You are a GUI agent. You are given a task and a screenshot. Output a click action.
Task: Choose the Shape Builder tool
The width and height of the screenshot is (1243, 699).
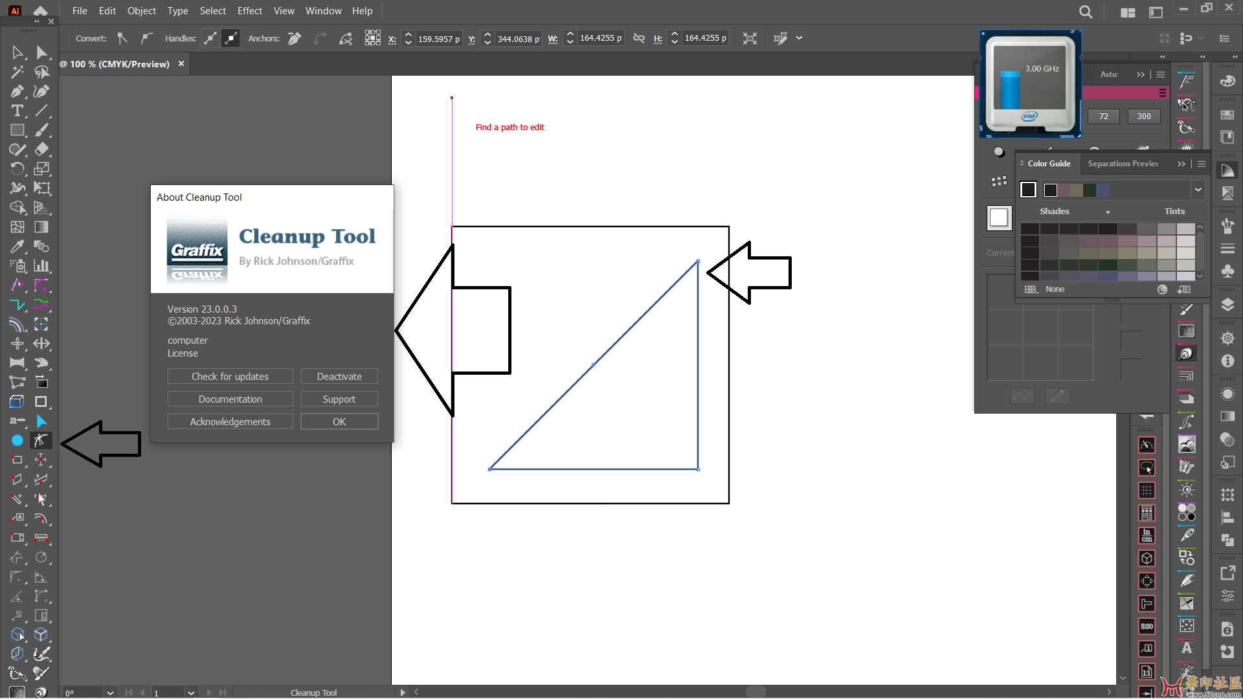pyautogui.click(x=17, y=208)
